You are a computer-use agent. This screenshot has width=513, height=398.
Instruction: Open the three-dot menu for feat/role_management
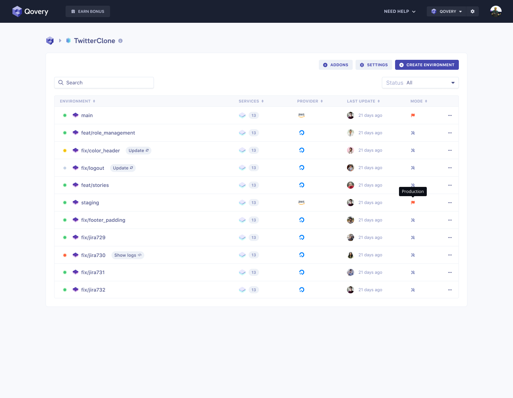[450, 133]
